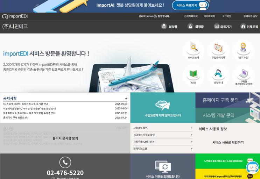Image resolution: width=260 pixels, height=179 pixels.
Task: Open the 인체조직 lungs icon
Action: coord(243,26)
